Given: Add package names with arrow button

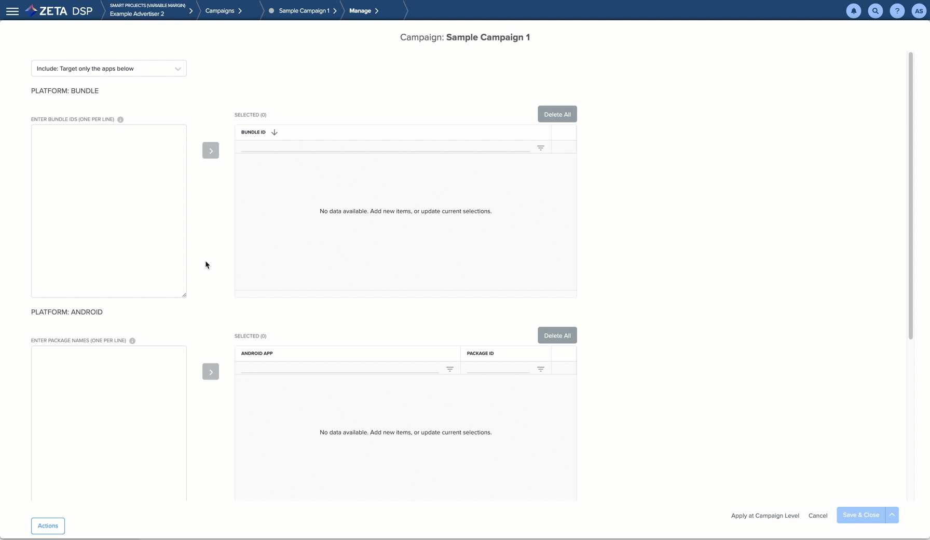Looking at the screenshot, I should [211, 372].
